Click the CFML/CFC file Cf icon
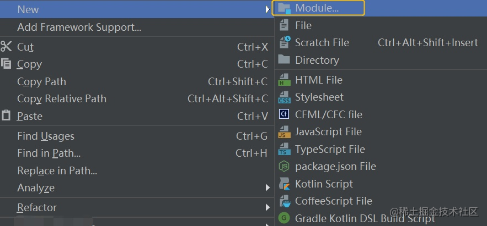487x226 pixels. coord(284,114)
